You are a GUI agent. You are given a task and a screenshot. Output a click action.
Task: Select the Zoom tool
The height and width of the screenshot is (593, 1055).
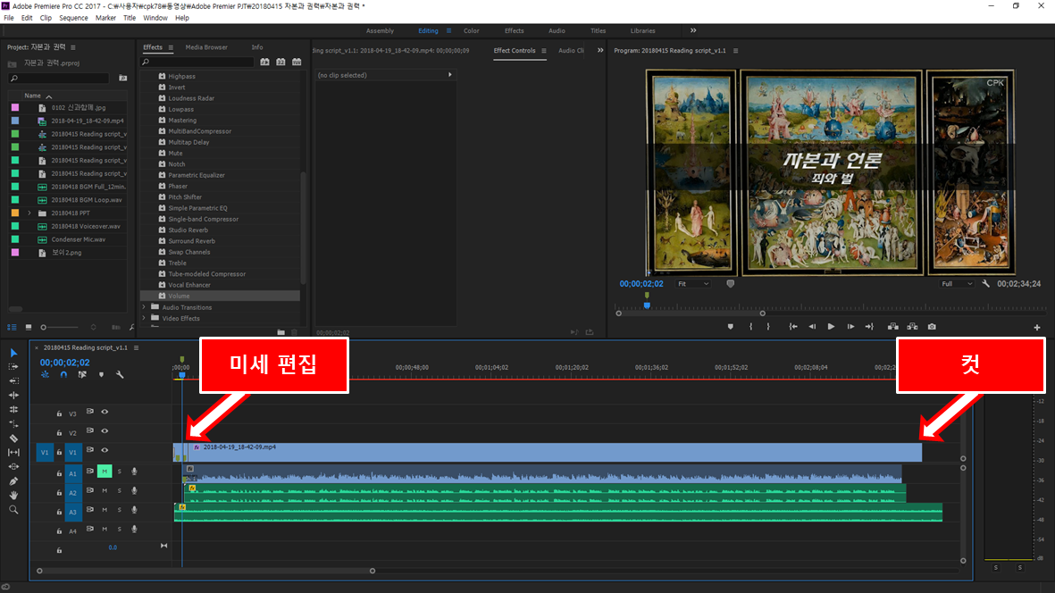point(13,510)
